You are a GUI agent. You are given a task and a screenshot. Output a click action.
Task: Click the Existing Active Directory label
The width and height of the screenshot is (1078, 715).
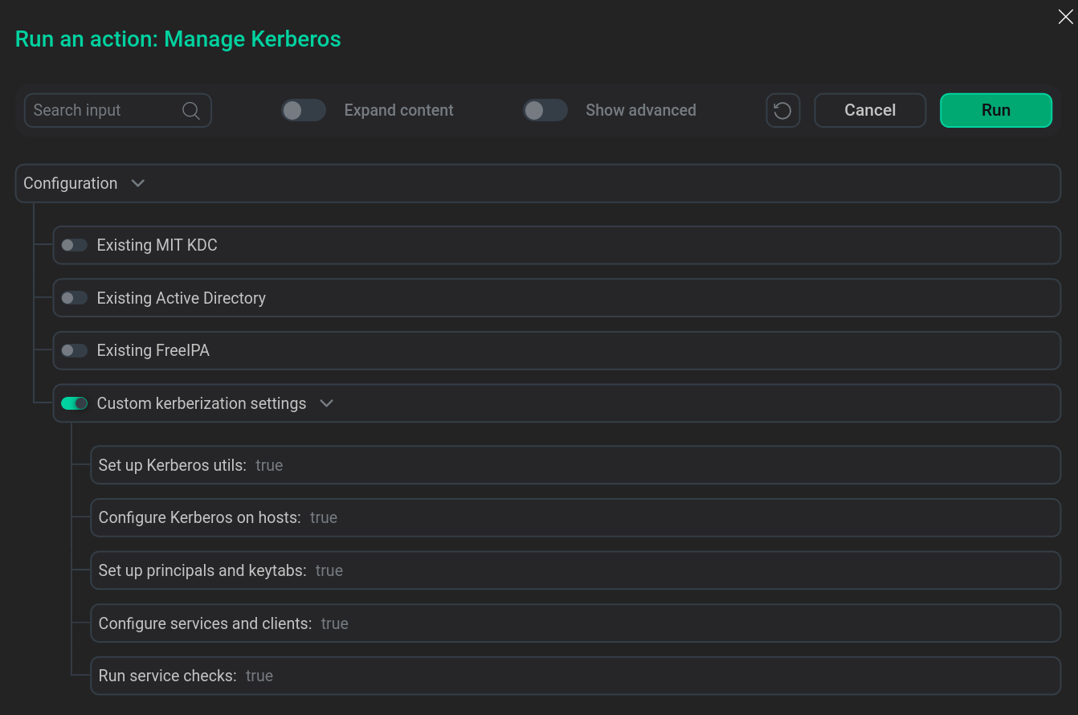click(x=182, y=298)
